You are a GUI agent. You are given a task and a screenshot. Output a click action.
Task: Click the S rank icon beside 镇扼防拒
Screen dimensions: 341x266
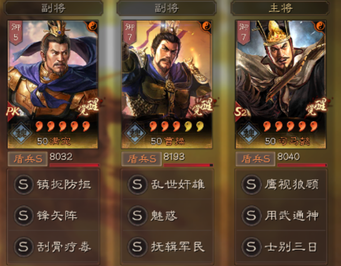(23, 185)
